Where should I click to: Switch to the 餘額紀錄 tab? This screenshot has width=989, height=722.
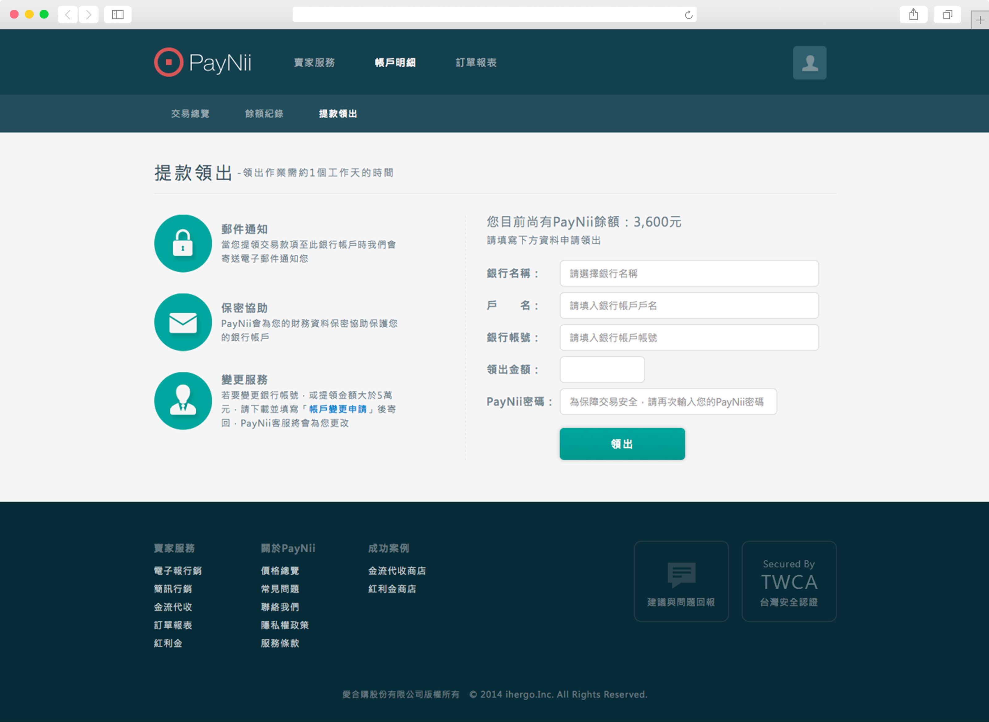pos(264,114)
